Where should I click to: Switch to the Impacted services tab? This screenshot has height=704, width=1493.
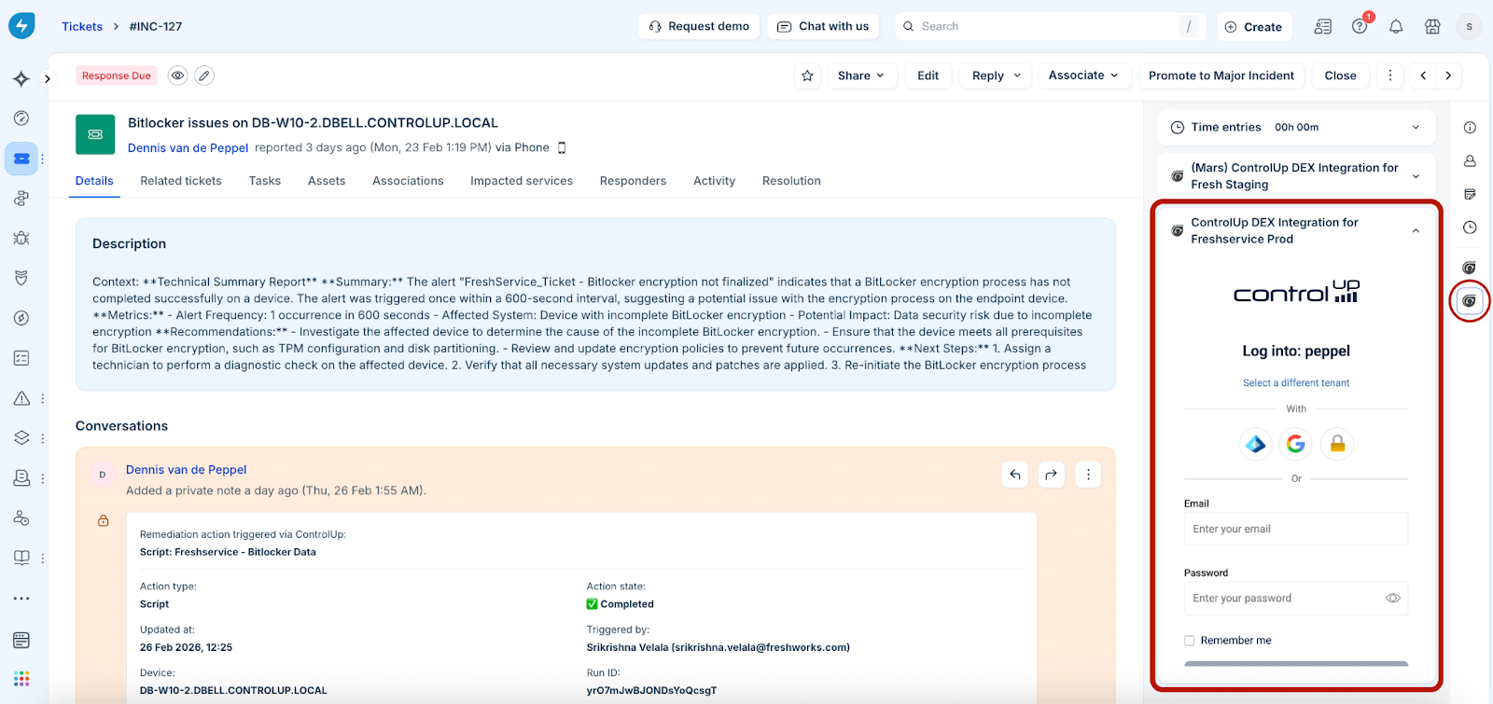[x=522, y=181]
